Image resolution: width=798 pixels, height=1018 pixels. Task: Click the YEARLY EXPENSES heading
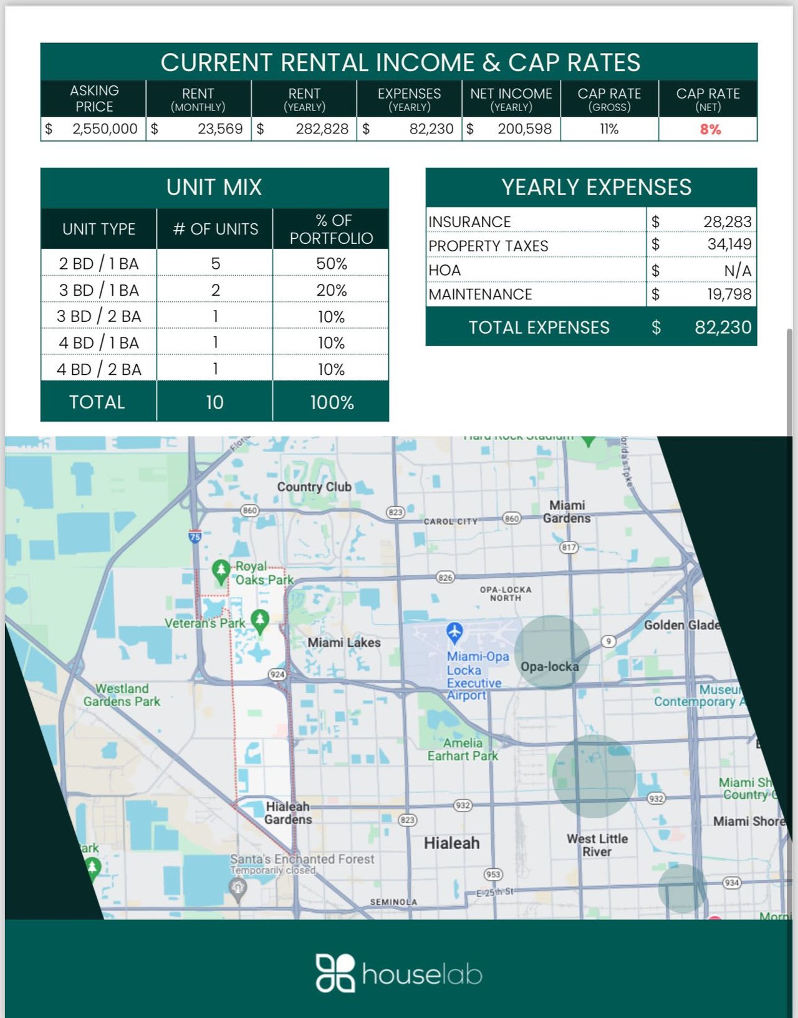pos(597,187)
